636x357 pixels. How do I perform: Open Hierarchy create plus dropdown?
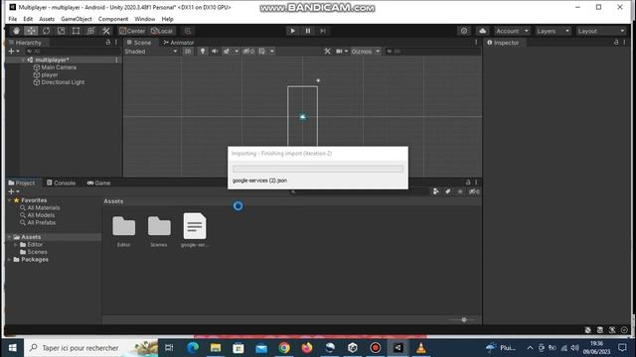[13, 52]
